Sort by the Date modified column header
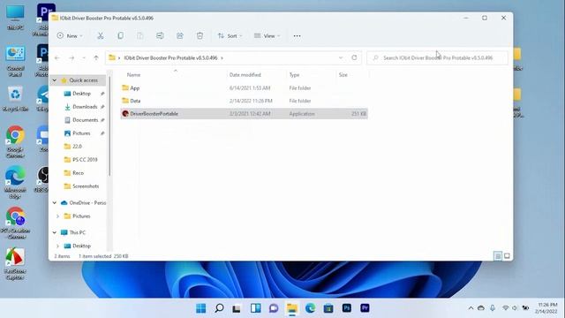The height and width of the screenshot is (318, 565). click(x=245, y=74)
